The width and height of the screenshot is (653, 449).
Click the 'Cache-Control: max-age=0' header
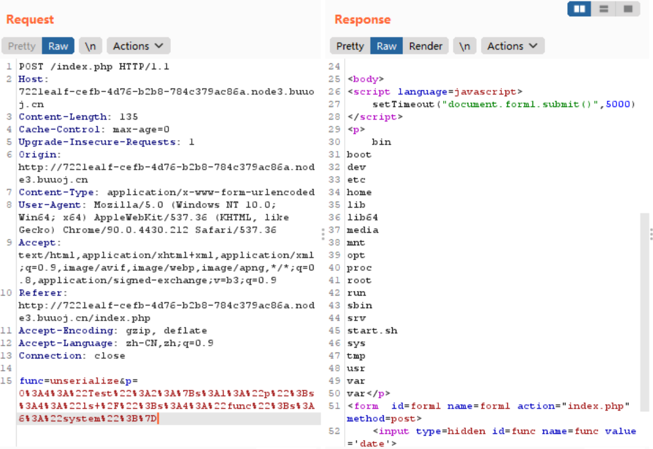pyautogui.click(x=94, y=129)
